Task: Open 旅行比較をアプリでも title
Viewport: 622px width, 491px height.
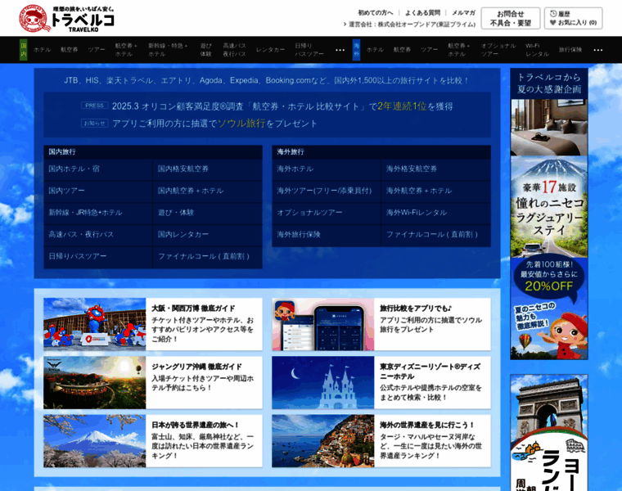Action: pyautogui.click(x=415, y=309)
